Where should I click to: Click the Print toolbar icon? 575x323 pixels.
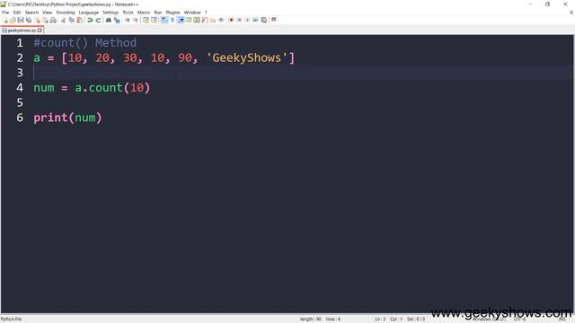click(x=53, y=20)
